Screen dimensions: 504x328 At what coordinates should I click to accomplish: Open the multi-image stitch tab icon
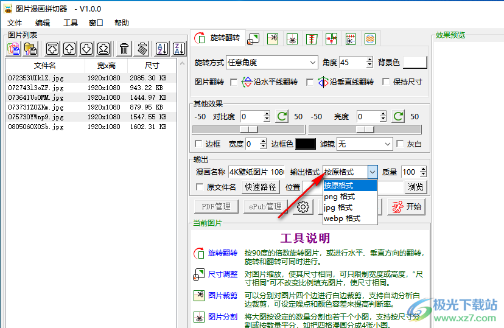coord(331,39)
